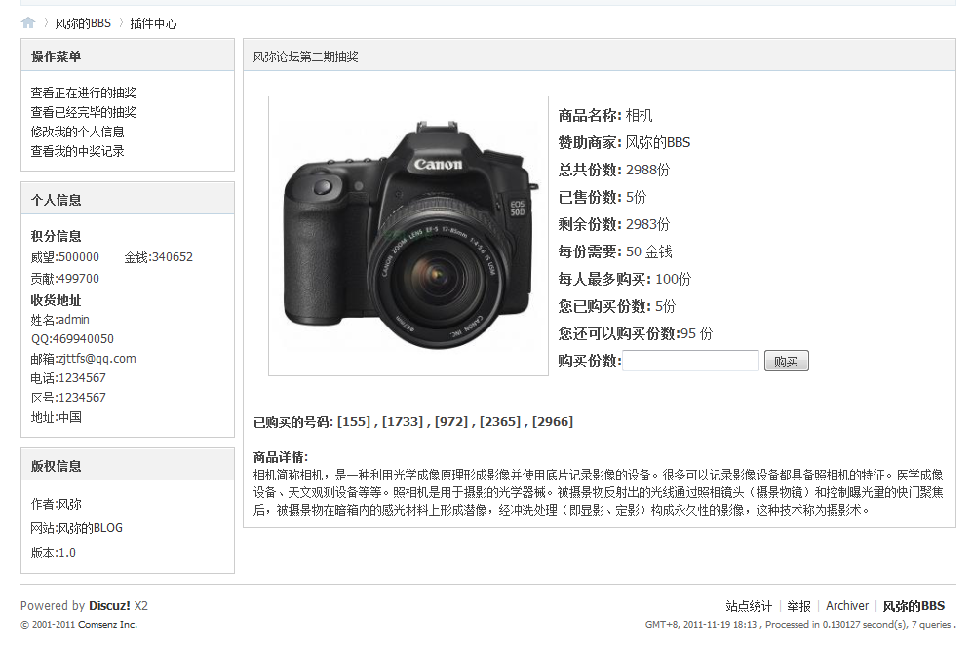Click the 每人最多购买: 100份 text
Image resolution: width=972 pixels, height=653 pixels.
point(624,279)
